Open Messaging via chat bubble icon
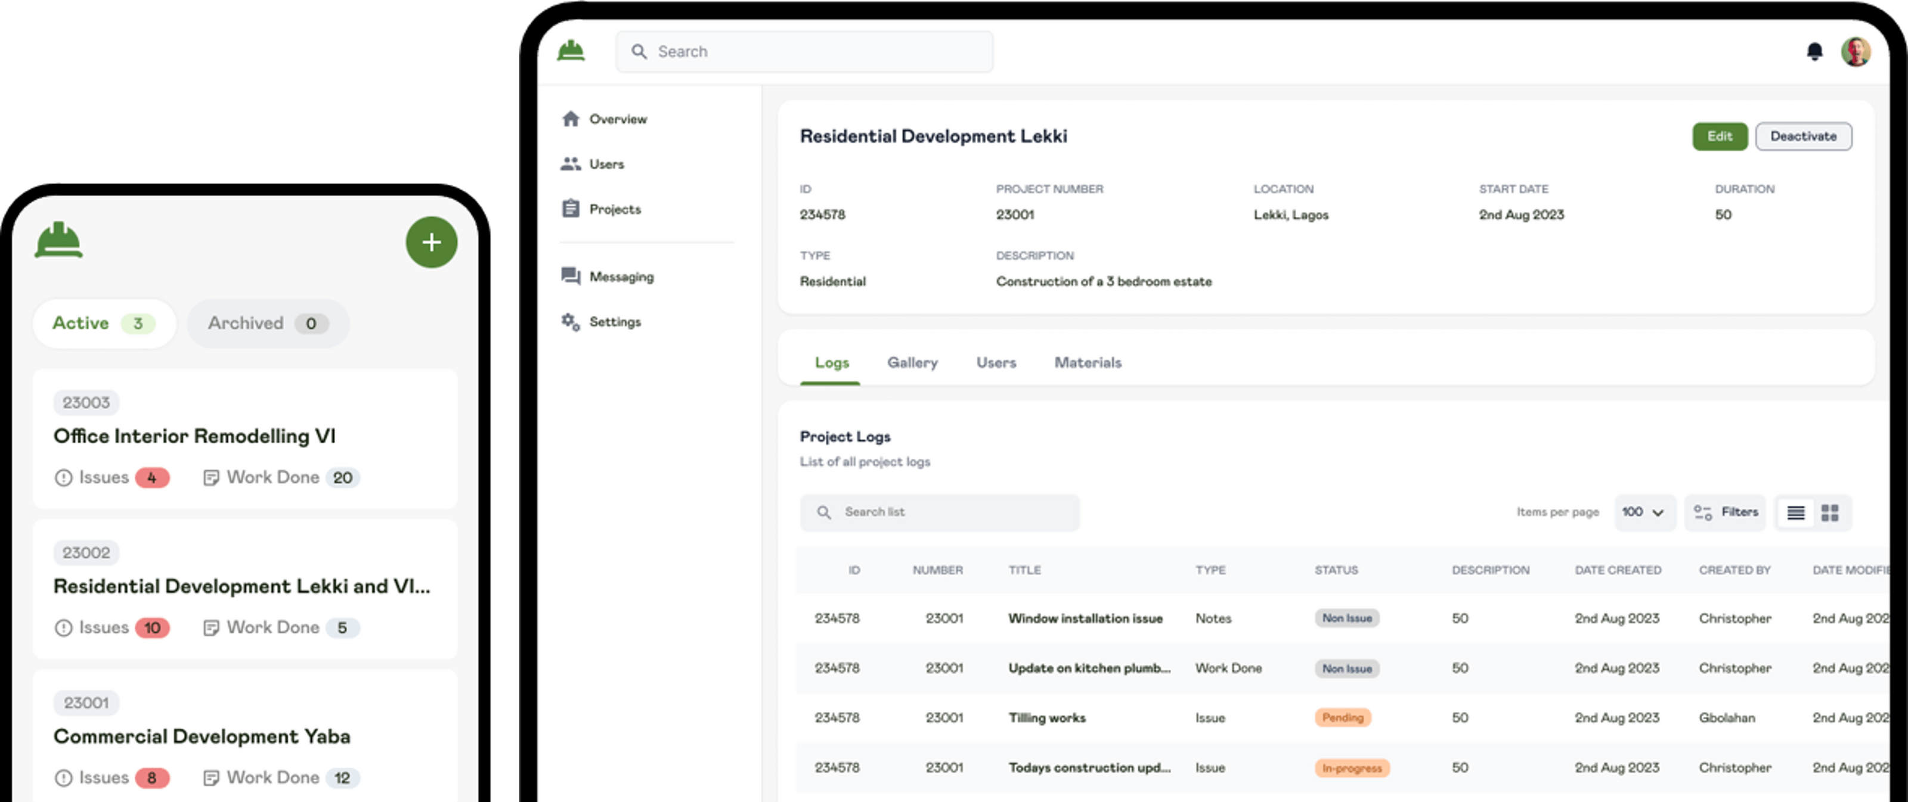Screen dimensions: 1908x802 [571, 276]
